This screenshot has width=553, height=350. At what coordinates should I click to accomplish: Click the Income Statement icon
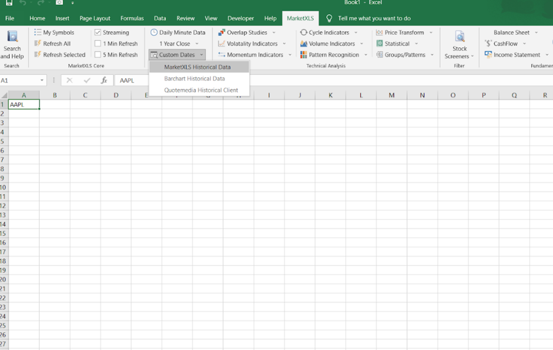(488, 54)
